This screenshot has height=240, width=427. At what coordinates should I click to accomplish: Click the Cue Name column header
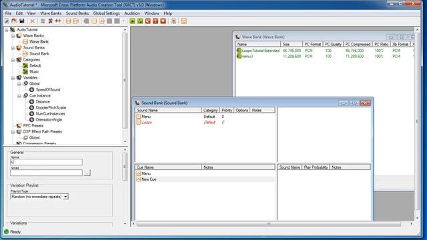click(x=168, y=167)
